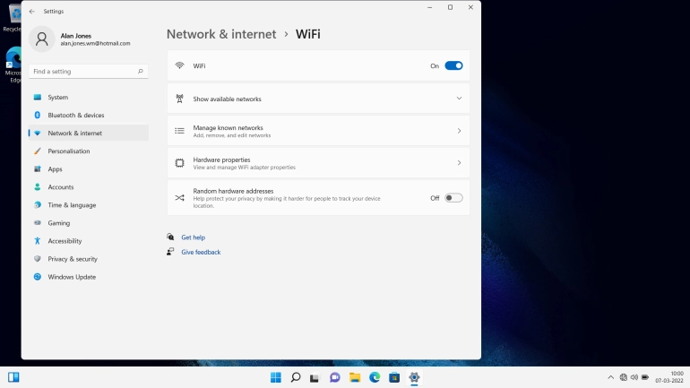Click the back arrow in Settings
This screenshot has width=690, height=388.
pos(32,12)
